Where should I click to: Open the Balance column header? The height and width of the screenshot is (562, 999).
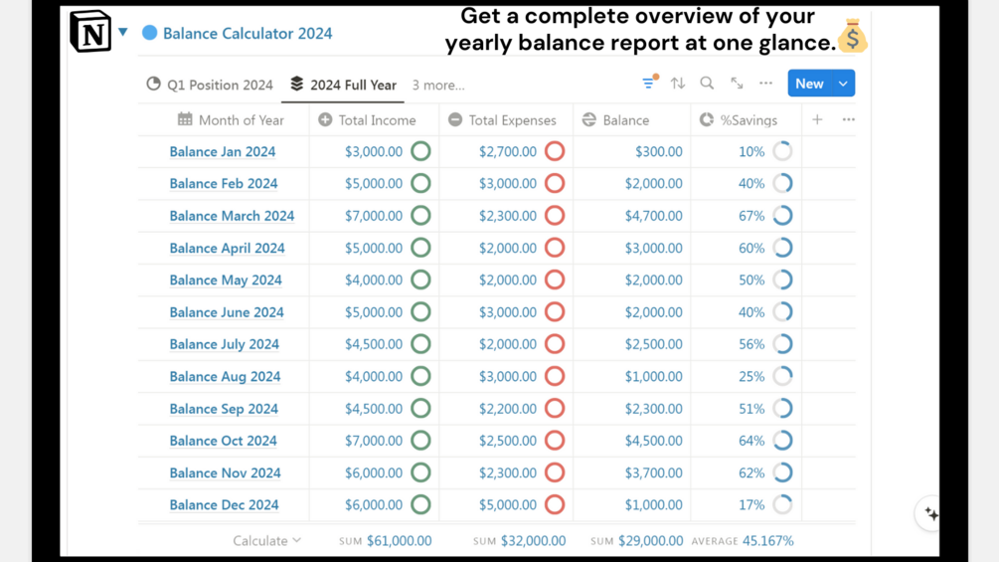[615, 119]
